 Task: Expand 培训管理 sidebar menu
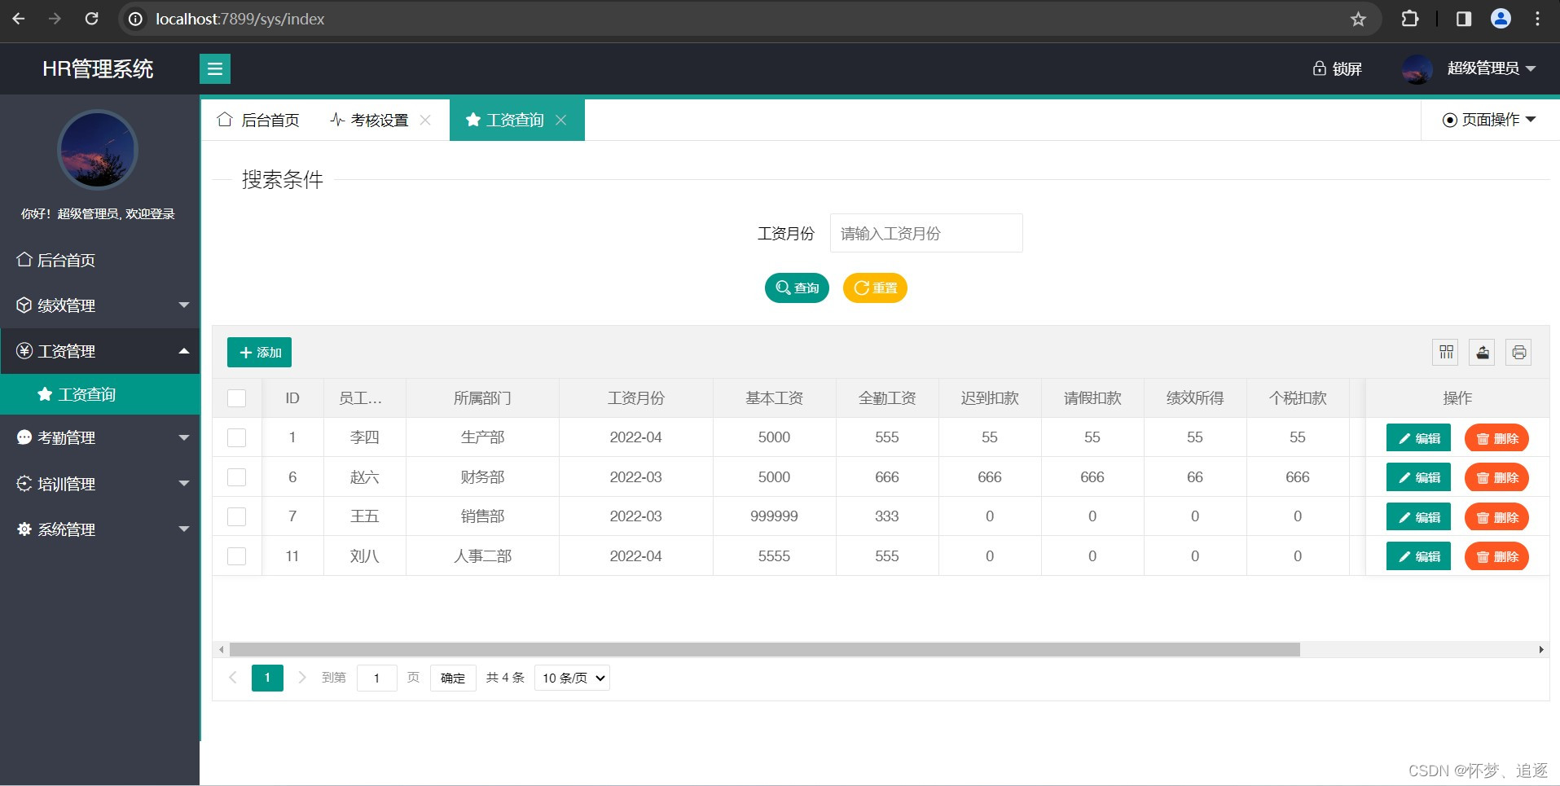pyautogui.click(x=99, y=484)
